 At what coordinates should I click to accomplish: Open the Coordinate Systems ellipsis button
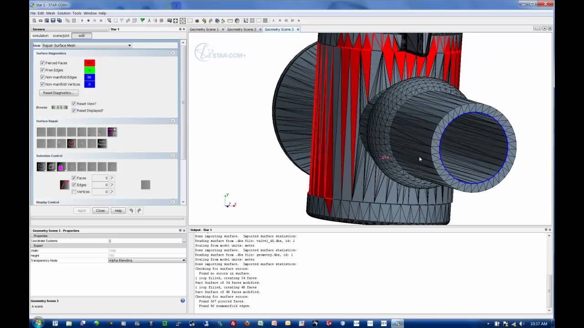click(x=184, y=241)
